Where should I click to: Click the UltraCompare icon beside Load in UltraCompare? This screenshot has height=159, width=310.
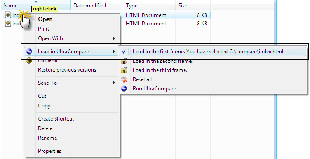click(29, 52)
